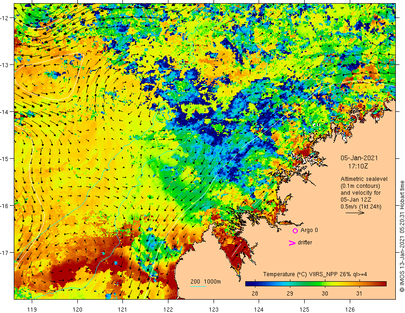Select the time text 17:10Z
405x313 pixels.
click(x=358, y=166)
